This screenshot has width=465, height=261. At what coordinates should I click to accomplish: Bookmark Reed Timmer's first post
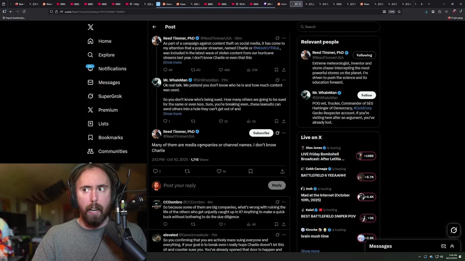276,70
